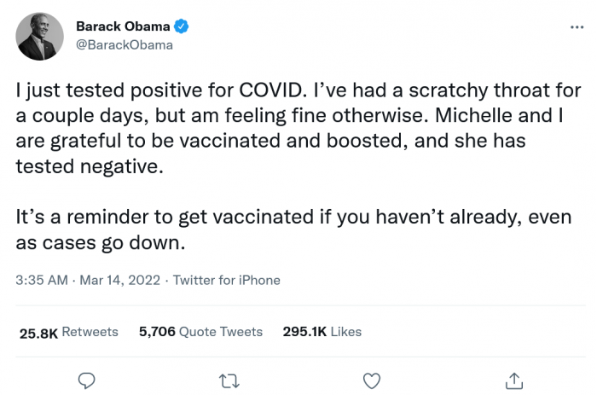This screenshot has height=395, width=597.
Task: Open the @BarackObama handle link
Action: (x=125, y=45)
